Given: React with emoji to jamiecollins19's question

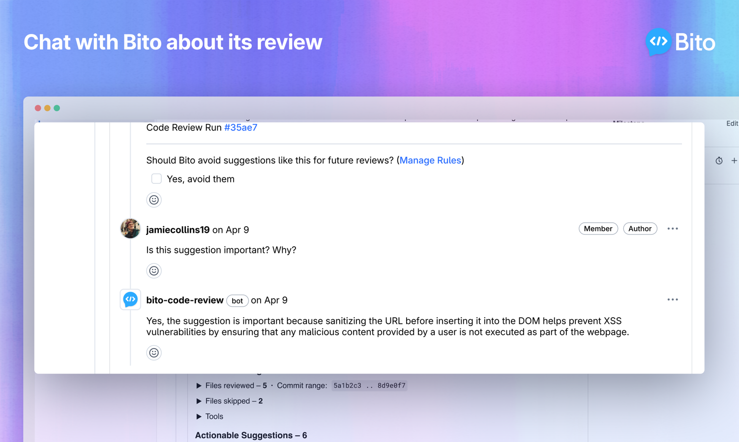Looking at the screenshot, I should pyautogui.click(x=154, y=271).
